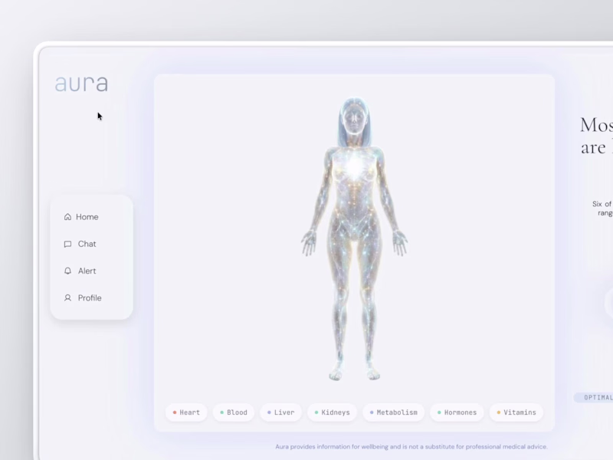
Task: Click the glowing human body figure
Action: click(x=354, y=238)
